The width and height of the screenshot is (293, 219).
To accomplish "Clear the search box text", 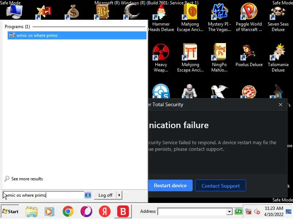I will (88, 195).
